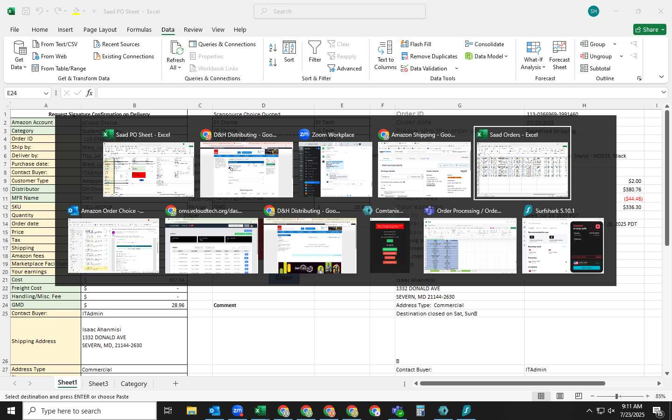This screenshot has height=420, width=672.
Task: Open the Formulas tab
Action: point(139,29)
